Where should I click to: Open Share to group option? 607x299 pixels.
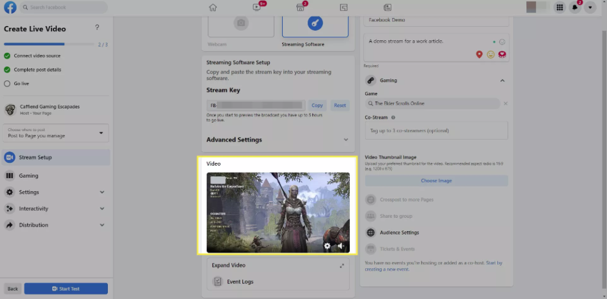pyautogui.click(x=395, y=216)
